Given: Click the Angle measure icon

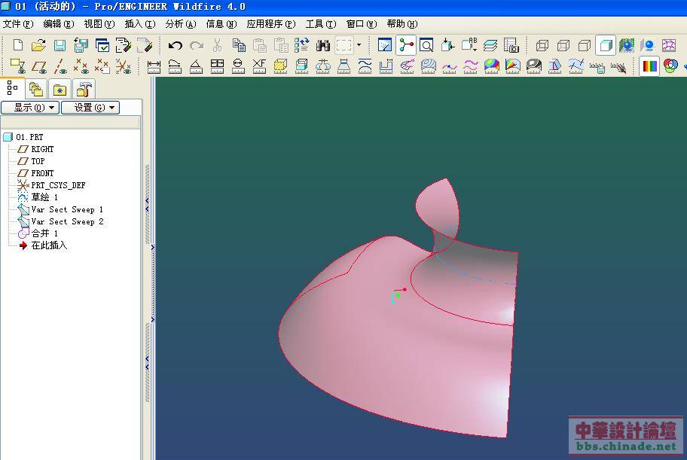Looking at the screenshot, I should 196,66.
